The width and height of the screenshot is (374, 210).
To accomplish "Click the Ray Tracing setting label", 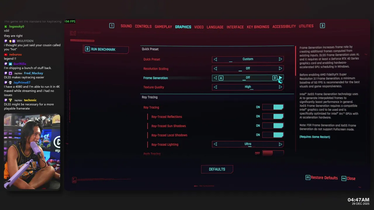I will 151,107.
